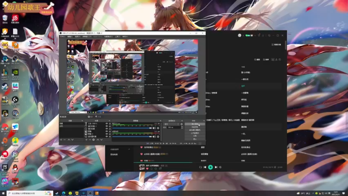Open scene transition properties gear
Image resolution: width=348 pixels, height=196 pixels.
coord(181,124)
